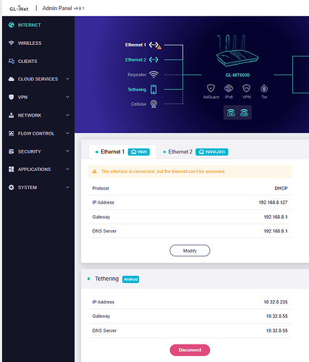
Task: Click the devices icon beside CLIENTS
Action: [x=12, y=61]
